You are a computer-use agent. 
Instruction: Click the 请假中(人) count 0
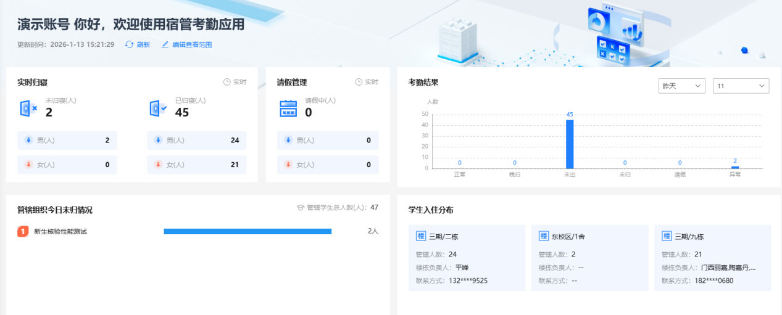coord(309,113)
